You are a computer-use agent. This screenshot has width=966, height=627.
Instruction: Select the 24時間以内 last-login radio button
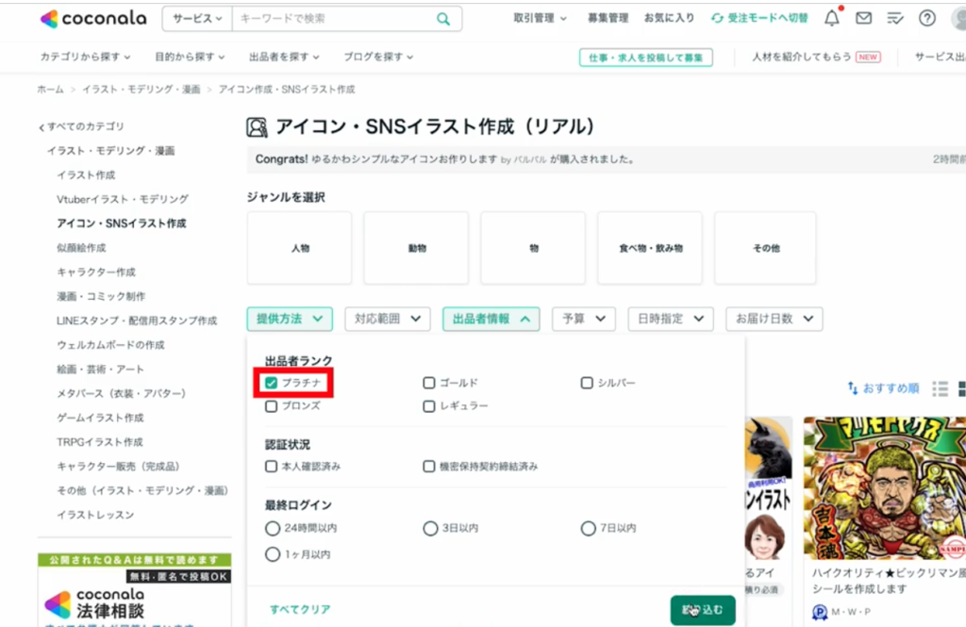[x=274, y=529]
